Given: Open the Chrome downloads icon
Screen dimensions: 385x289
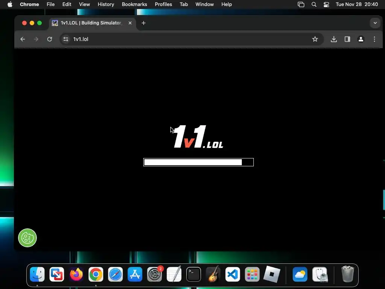Looking at the screenshot, I should [x=334, y=39].
